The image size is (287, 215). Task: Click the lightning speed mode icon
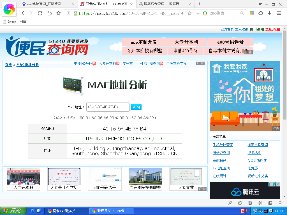coord(182,13)
